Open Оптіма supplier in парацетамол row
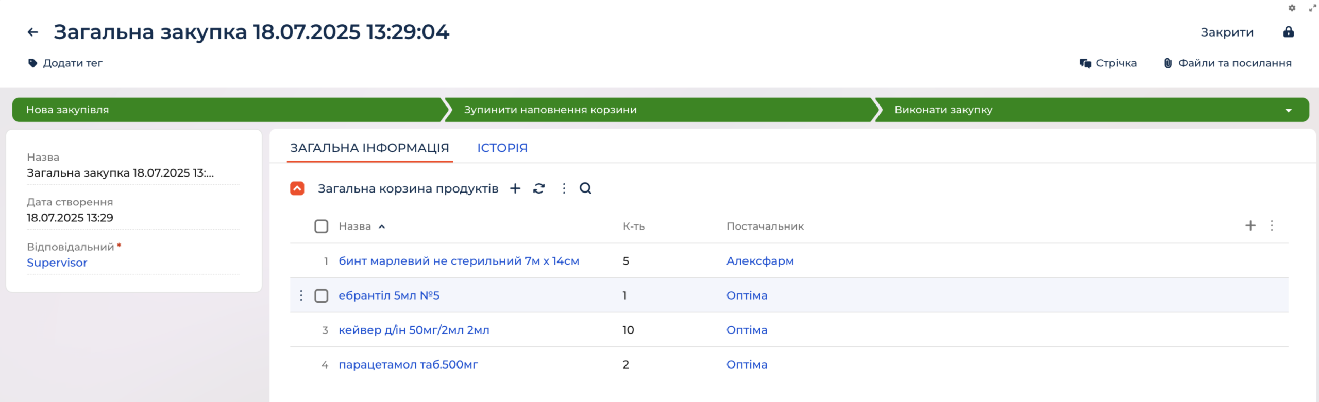This screenshot has height=402, width=1319. tap(747, 364)
